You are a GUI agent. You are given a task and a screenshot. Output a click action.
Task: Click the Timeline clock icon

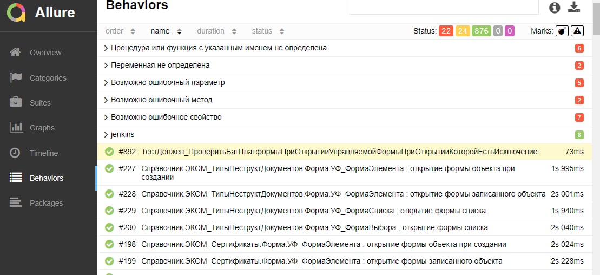(x=16, y=153)
